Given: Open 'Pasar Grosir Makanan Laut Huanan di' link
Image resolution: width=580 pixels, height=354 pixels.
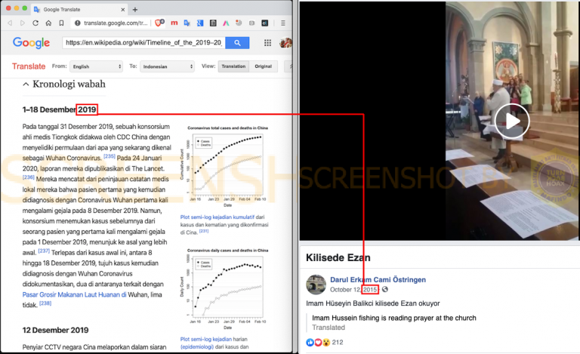Looking at the screenshot, I should (x=74, y=294).
